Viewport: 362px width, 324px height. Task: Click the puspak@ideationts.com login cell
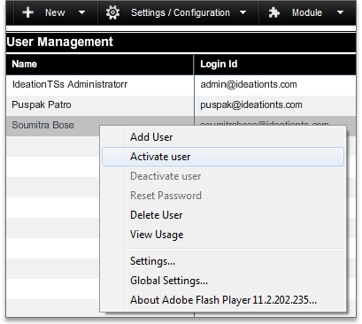tap(275, 105)
